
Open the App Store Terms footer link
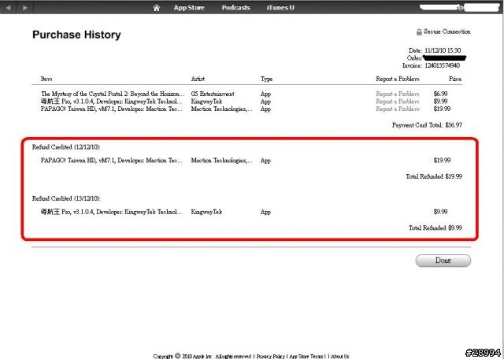[306, 356]
